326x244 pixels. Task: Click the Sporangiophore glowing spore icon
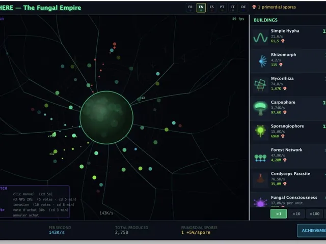[260, 131]
